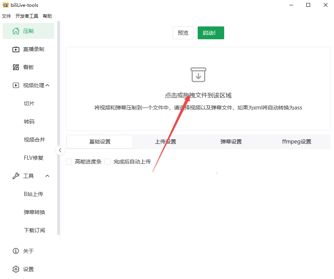Image resolution: width=334 pixels, height=279 pixels.
Task: Click the grid icon for 看板
Action: click(x=16, y=67)
